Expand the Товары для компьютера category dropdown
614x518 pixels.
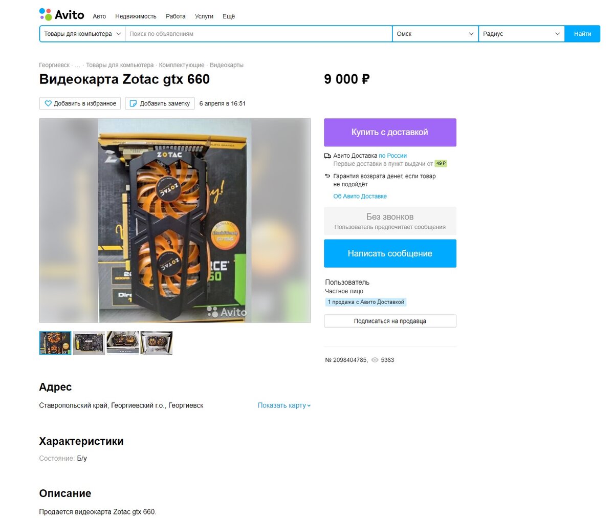tap(82, 34)
